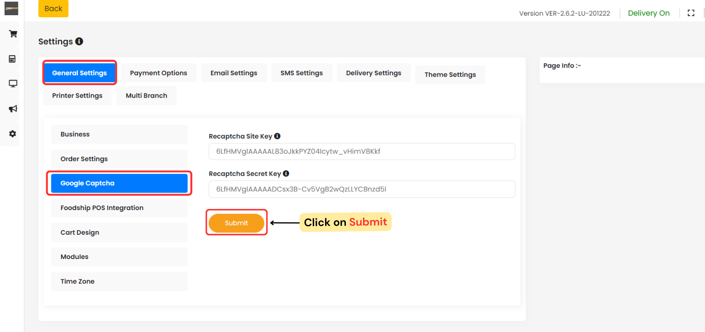Switch to Email Settings tab
Image resolution: width=705 pixels, height=332 pixels.
[x=234, y=73]
